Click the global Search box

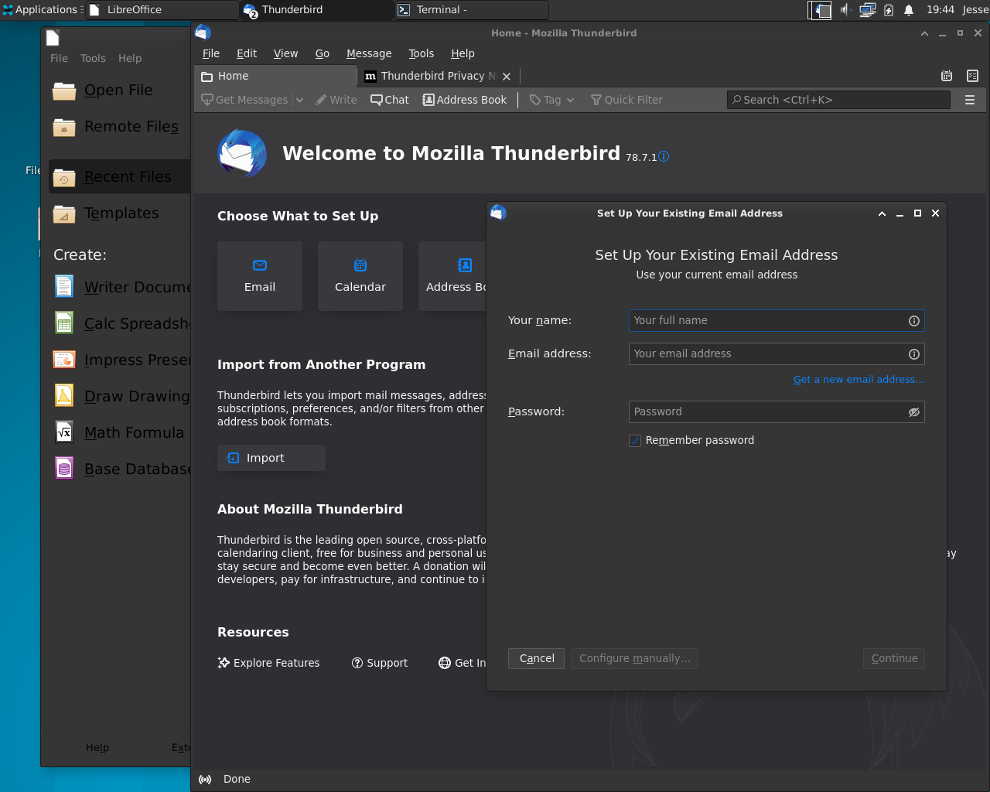click(x=838, y=100)
